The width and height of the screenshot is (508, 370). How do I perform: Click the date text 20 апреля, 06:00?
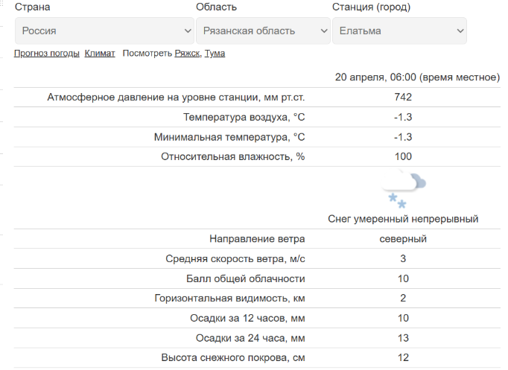(375, 77)
